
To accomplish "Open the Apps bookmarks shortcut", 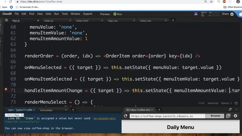I will tap(3, 7).
